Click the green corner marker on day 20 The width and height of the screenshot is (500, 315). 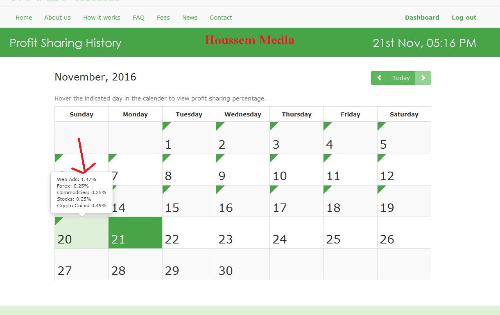[x=58, y=220]
